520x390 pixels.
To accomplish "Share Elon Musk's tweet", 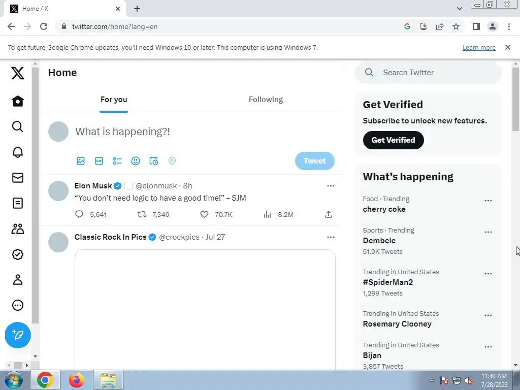I will coord(329,214).
